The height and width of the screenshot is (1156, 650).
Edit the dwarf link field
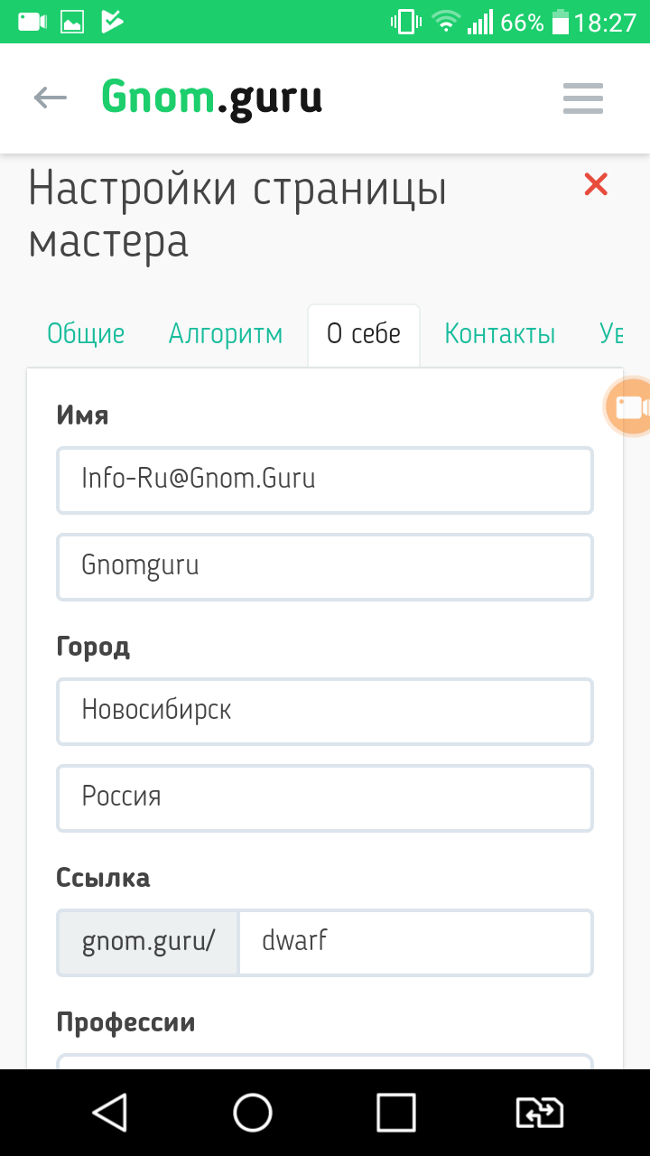pos(415,942)
